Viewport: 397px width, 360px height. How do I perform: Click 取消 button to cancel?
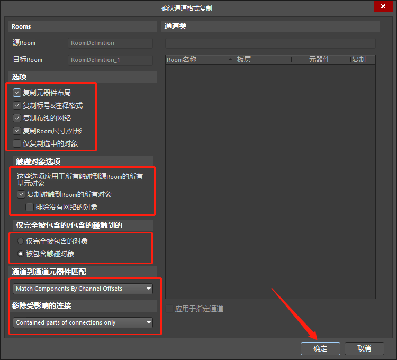(x=364, y=348)
